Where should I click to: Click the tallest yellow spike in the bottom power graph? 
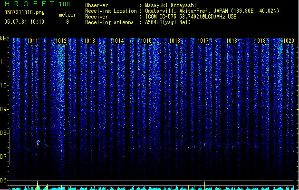[x=38, y=185]
